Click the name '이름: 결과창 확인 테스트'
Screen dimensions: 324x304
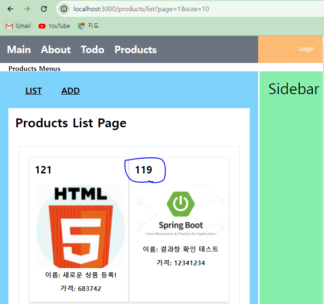pyautogui.click(x=180, y=249)
